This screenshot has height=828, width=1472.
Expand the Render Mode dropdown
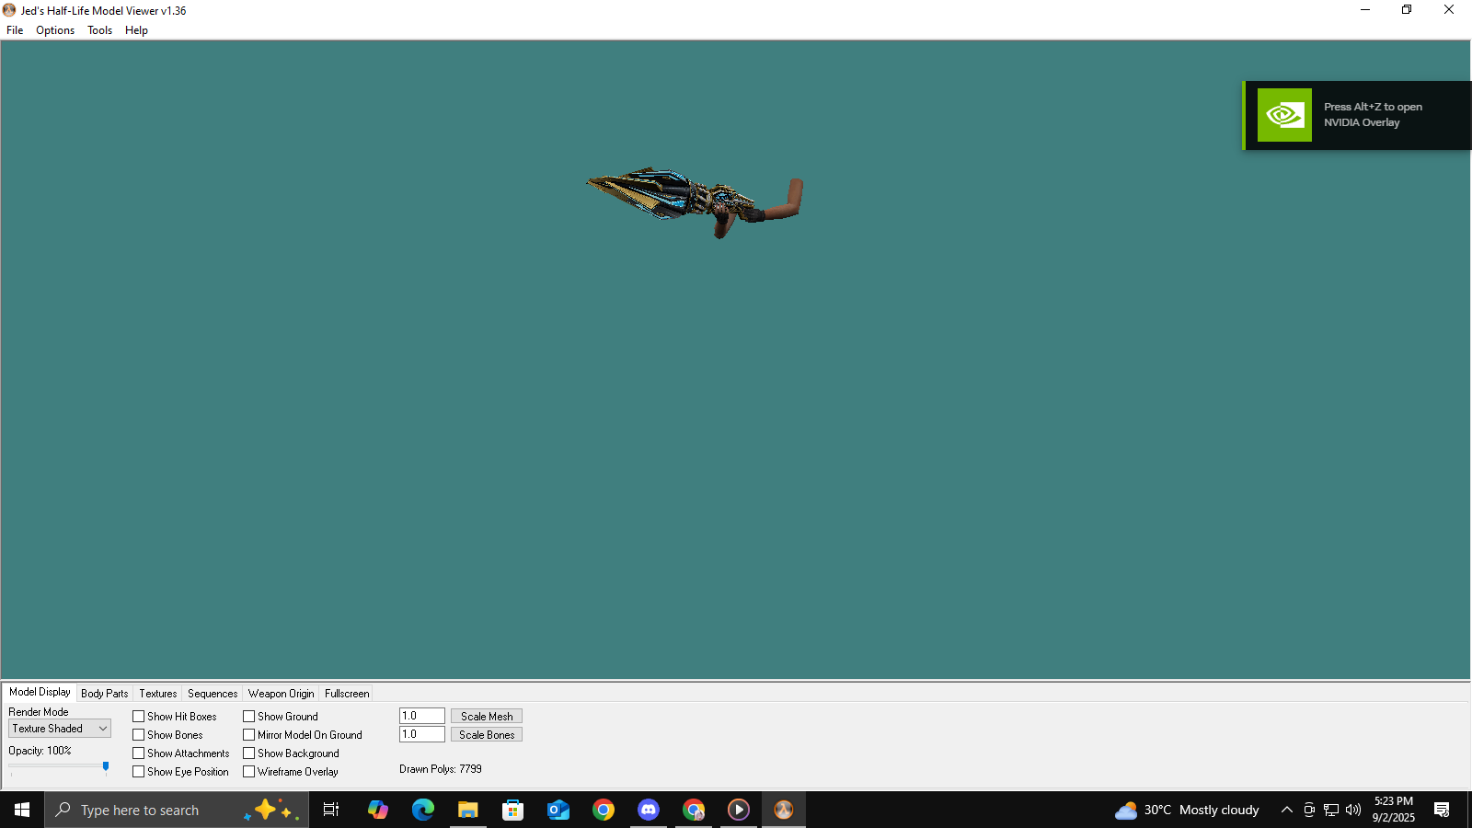click(x=60, y=729)
